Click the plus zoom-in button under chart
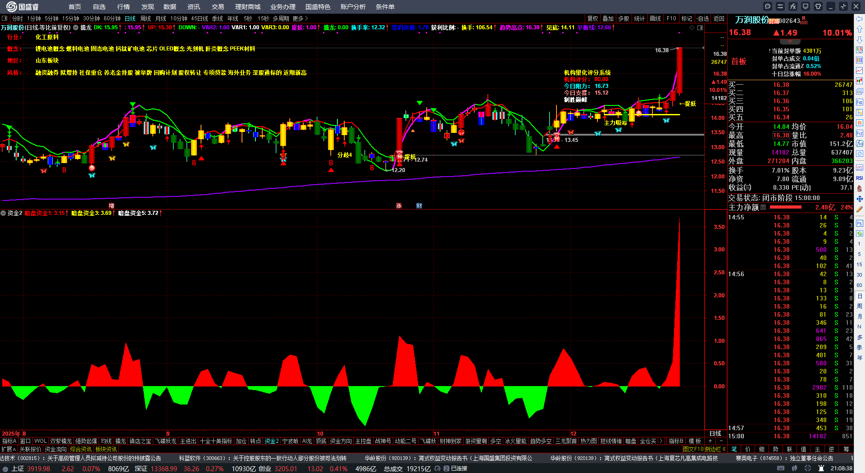 coord(710,441)
